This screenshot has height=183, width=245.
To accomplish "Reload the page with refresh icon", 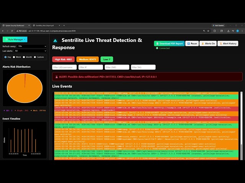I will (x=12, y=31).
